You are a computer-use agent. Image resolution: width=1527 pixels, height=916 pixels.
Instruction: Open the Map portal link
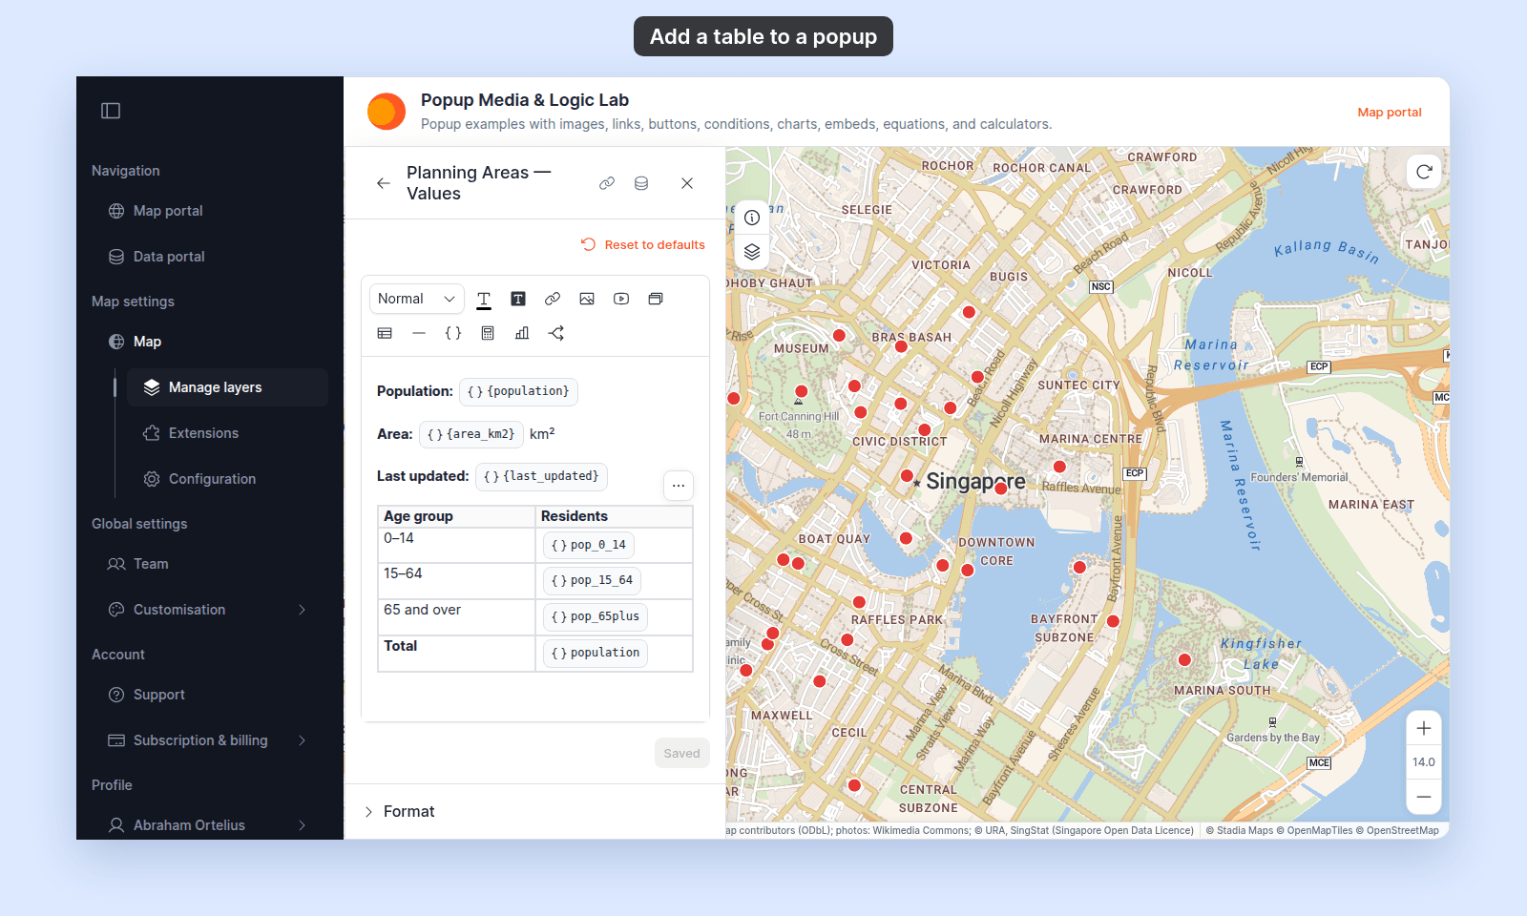pos(1390,112)
